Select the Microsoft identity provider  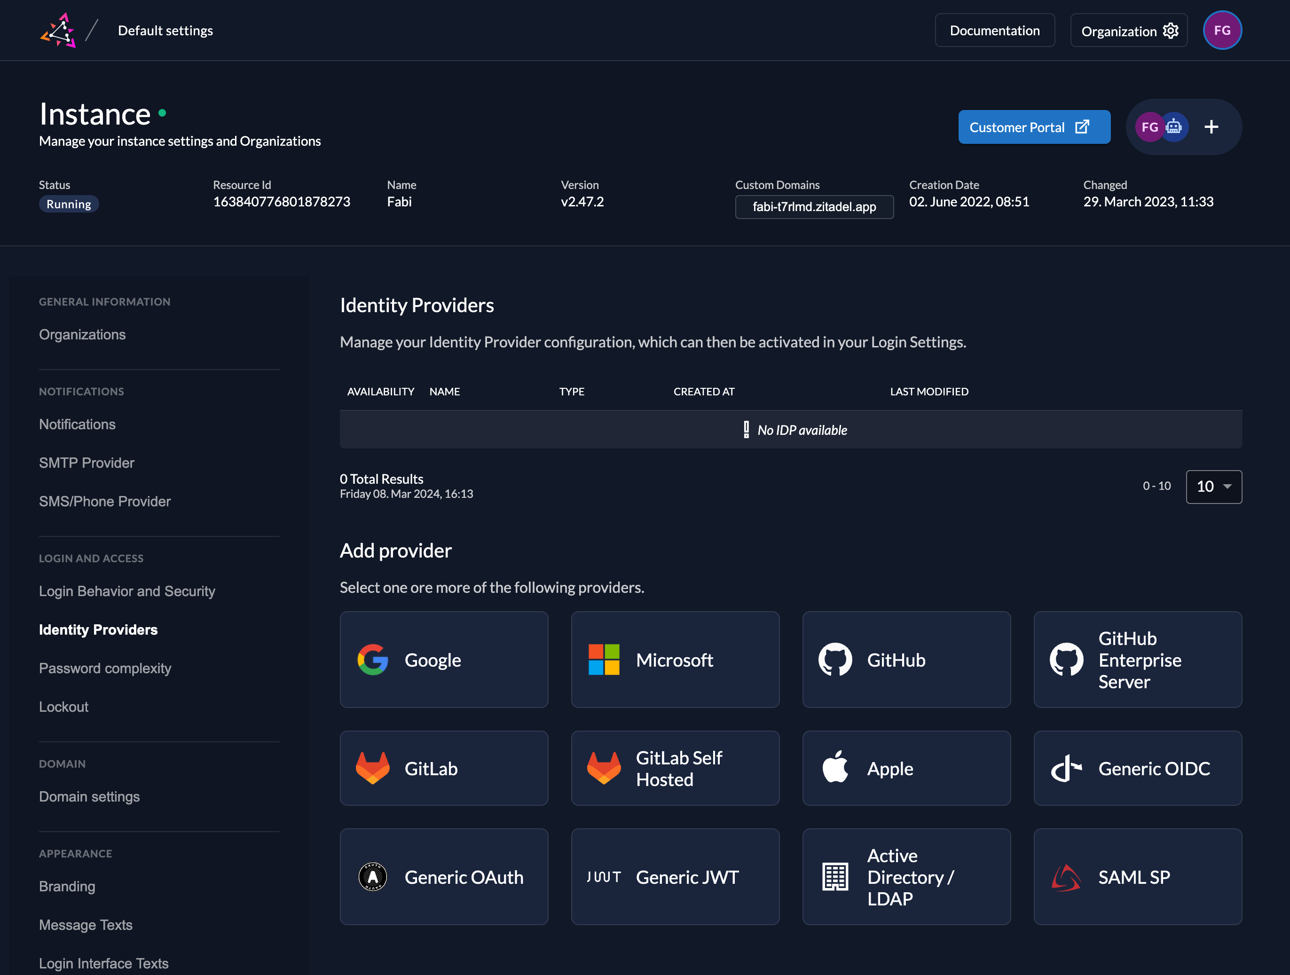tap(675, 660)
